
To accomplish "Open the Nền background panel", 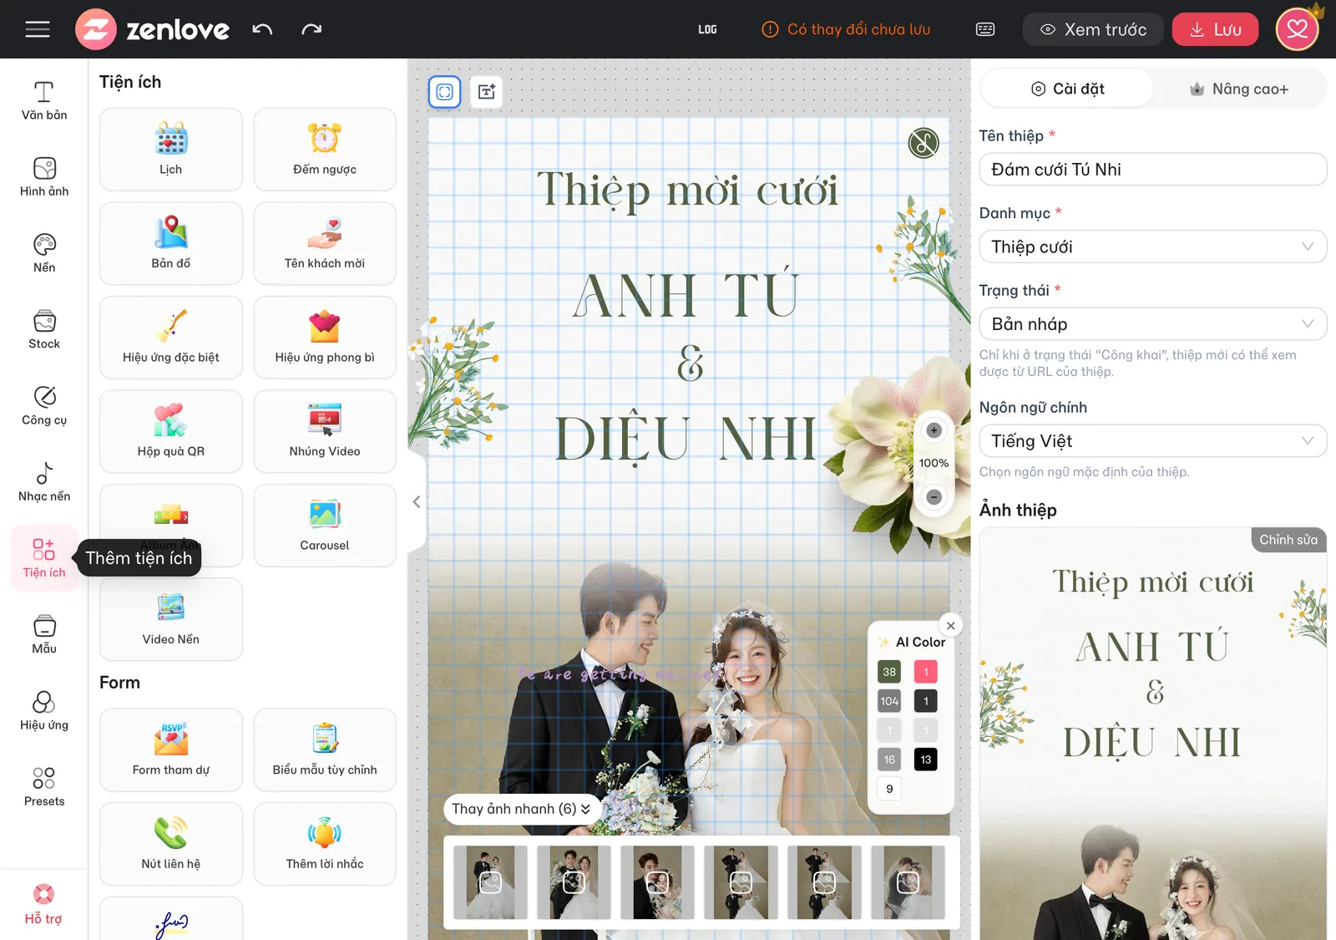I will pyautogui.click(x=44, y=253).
